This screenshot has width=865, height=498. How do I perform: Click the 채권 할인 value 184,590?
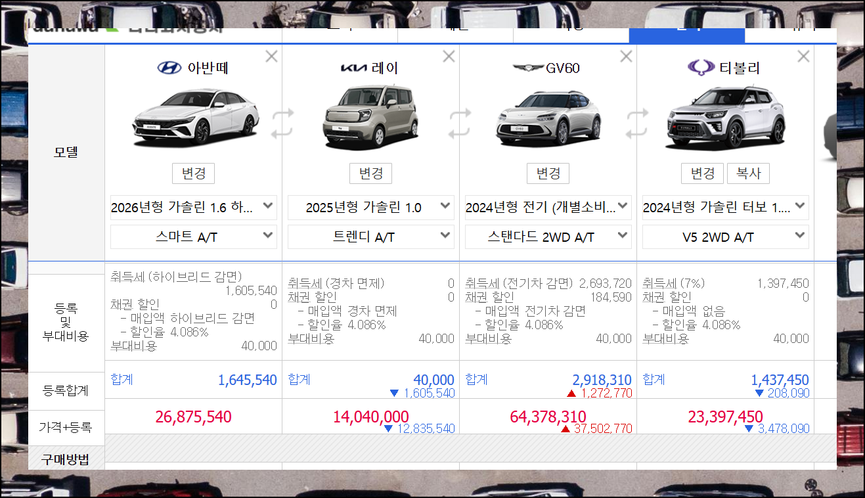[x=611, y=297]
